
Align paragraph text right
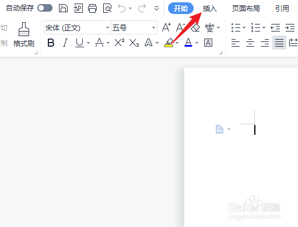coord(265,43)
